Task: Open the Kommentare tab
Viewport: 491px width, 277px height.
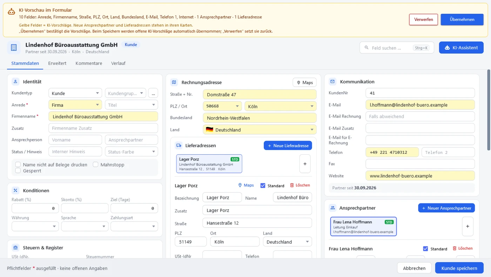Action: (89, 63)
